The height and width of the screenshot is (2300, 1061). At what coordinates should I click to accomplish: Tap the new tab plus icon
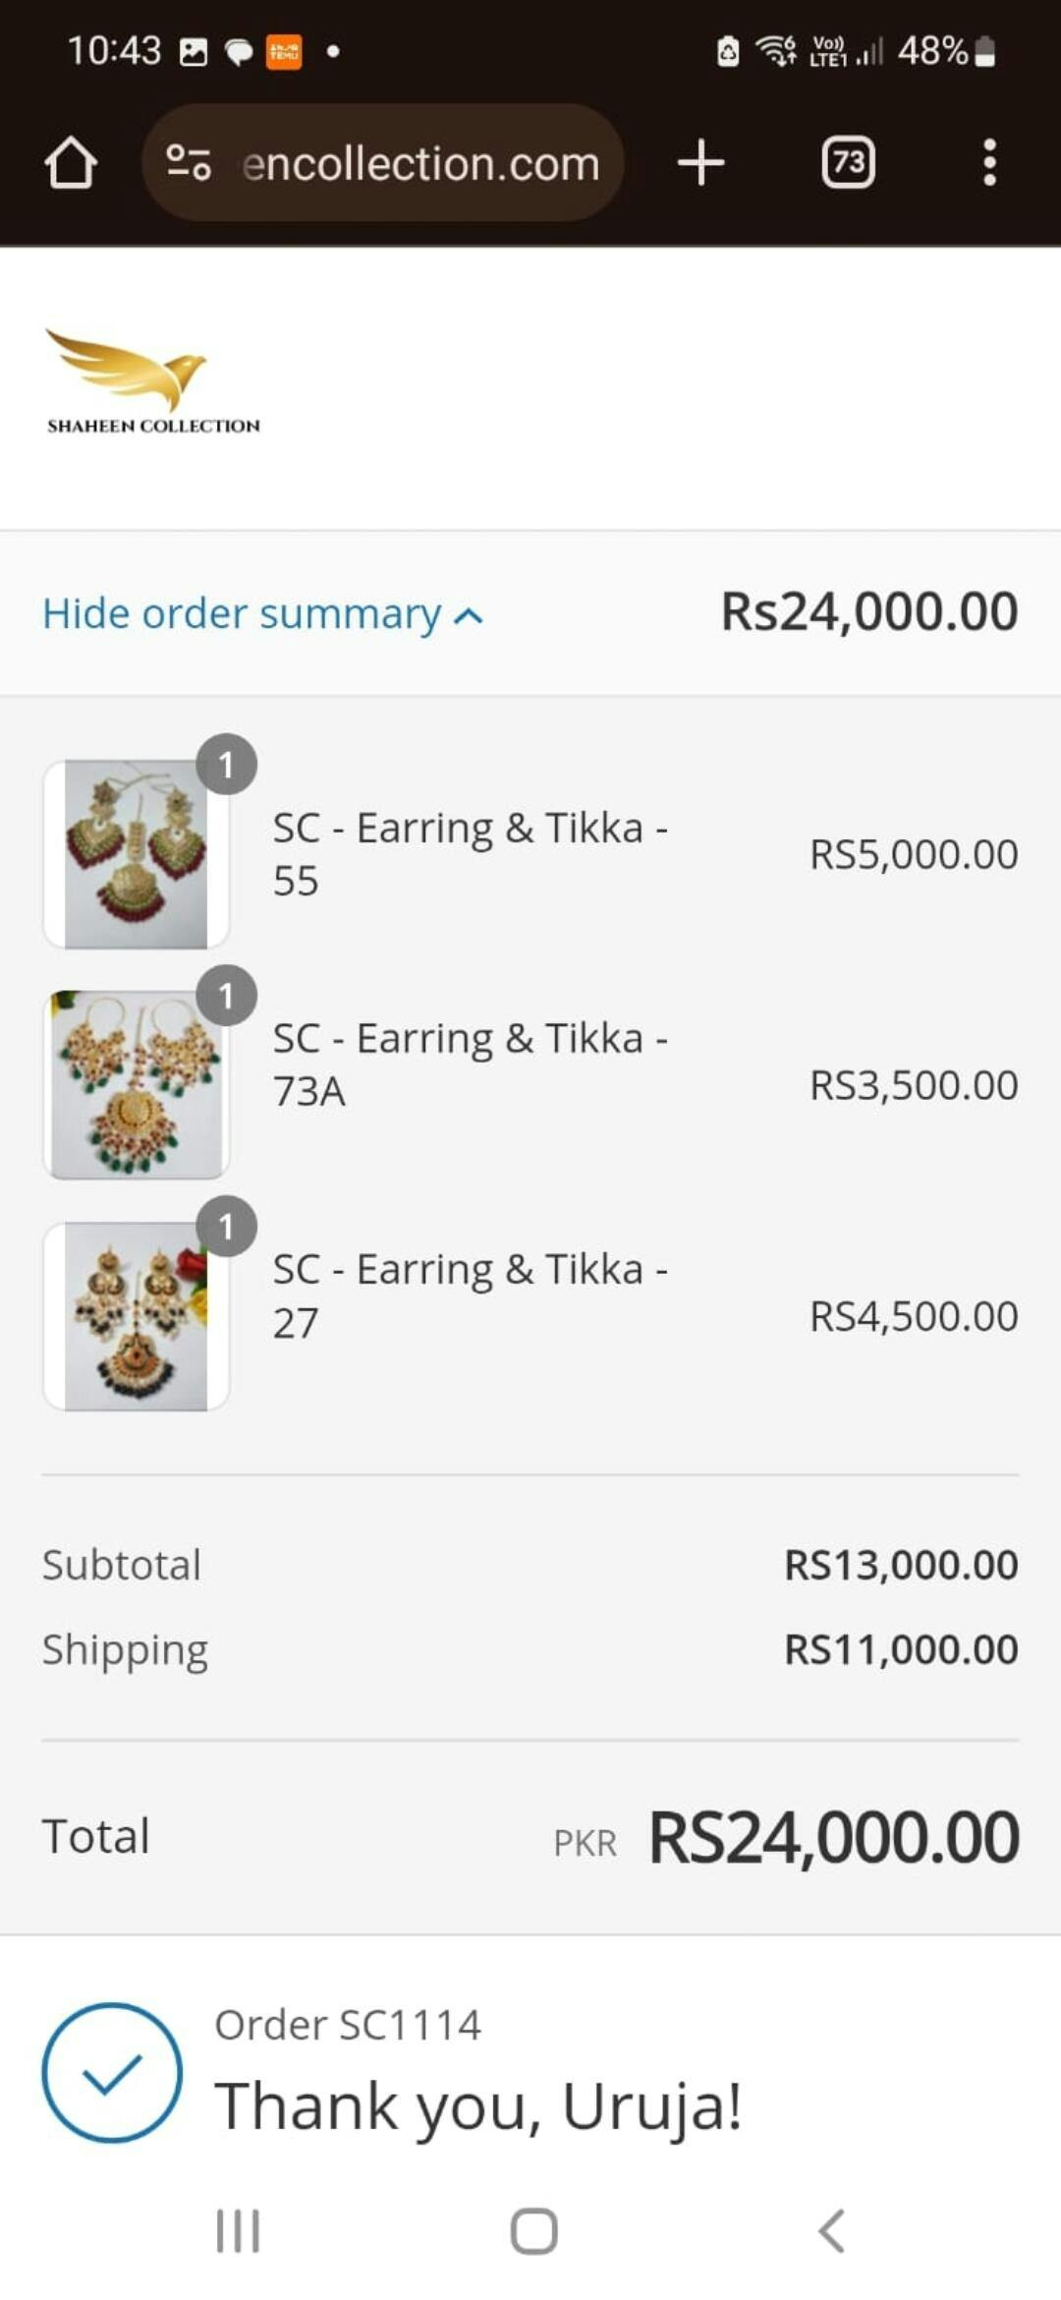(700, 162)
